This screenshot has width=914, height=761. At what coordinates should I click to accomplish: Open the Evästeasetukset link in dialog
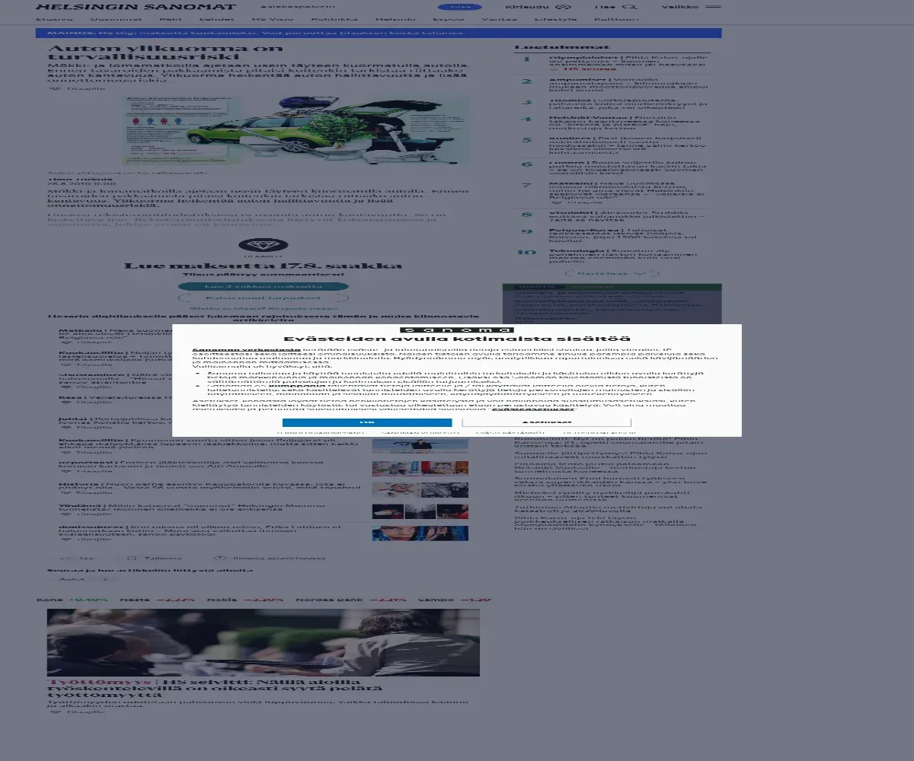[x=532, y=409]
